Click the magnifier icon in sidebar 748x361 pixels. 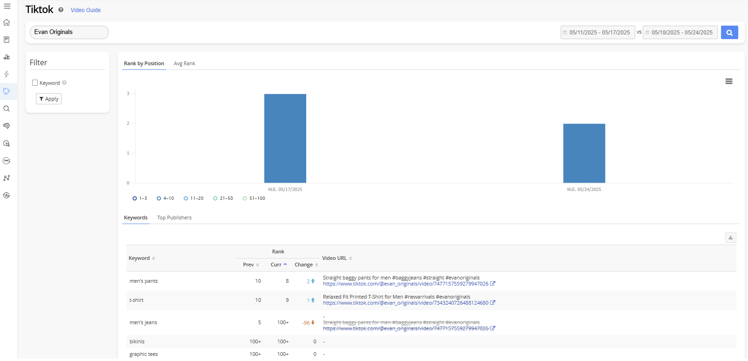coord(7,109)
